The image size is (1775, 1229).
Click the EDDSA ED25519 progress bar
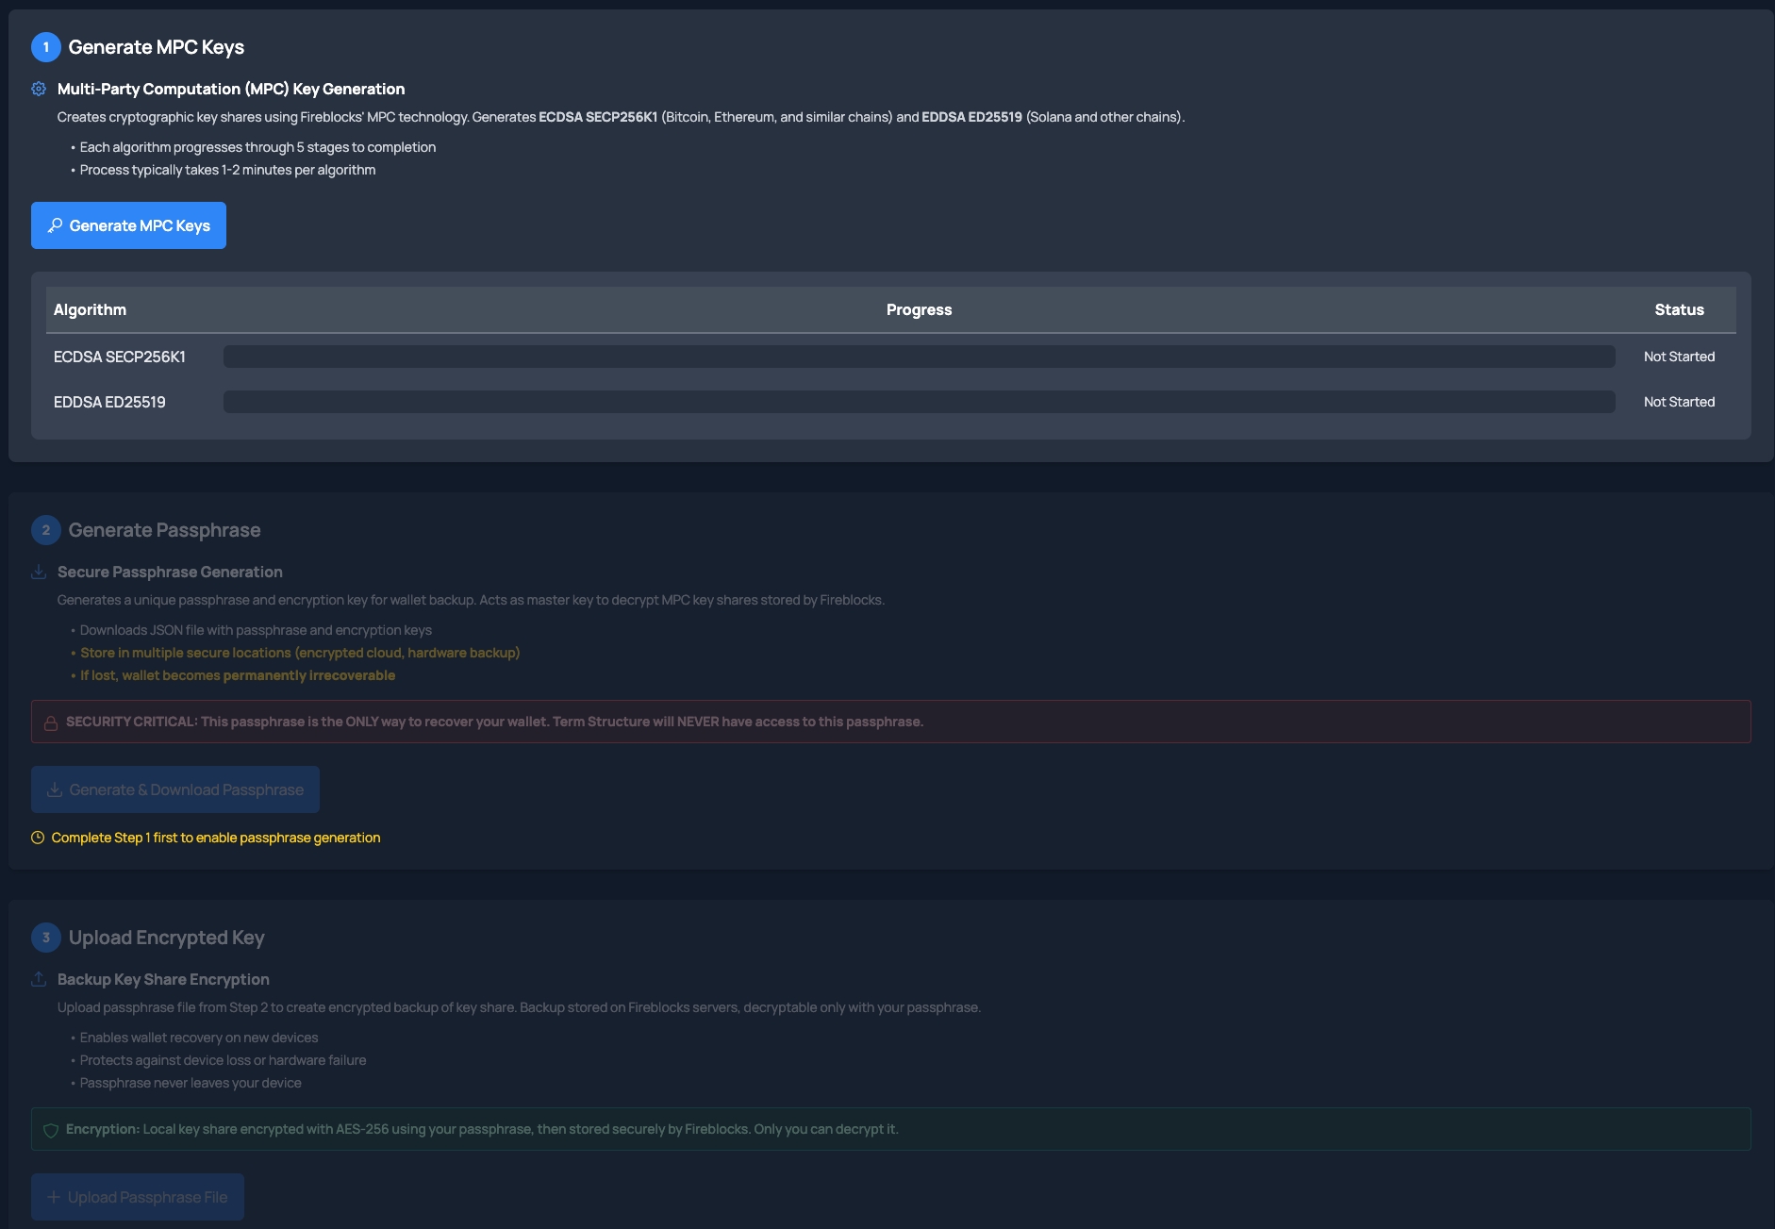click(x=919, y=402)
